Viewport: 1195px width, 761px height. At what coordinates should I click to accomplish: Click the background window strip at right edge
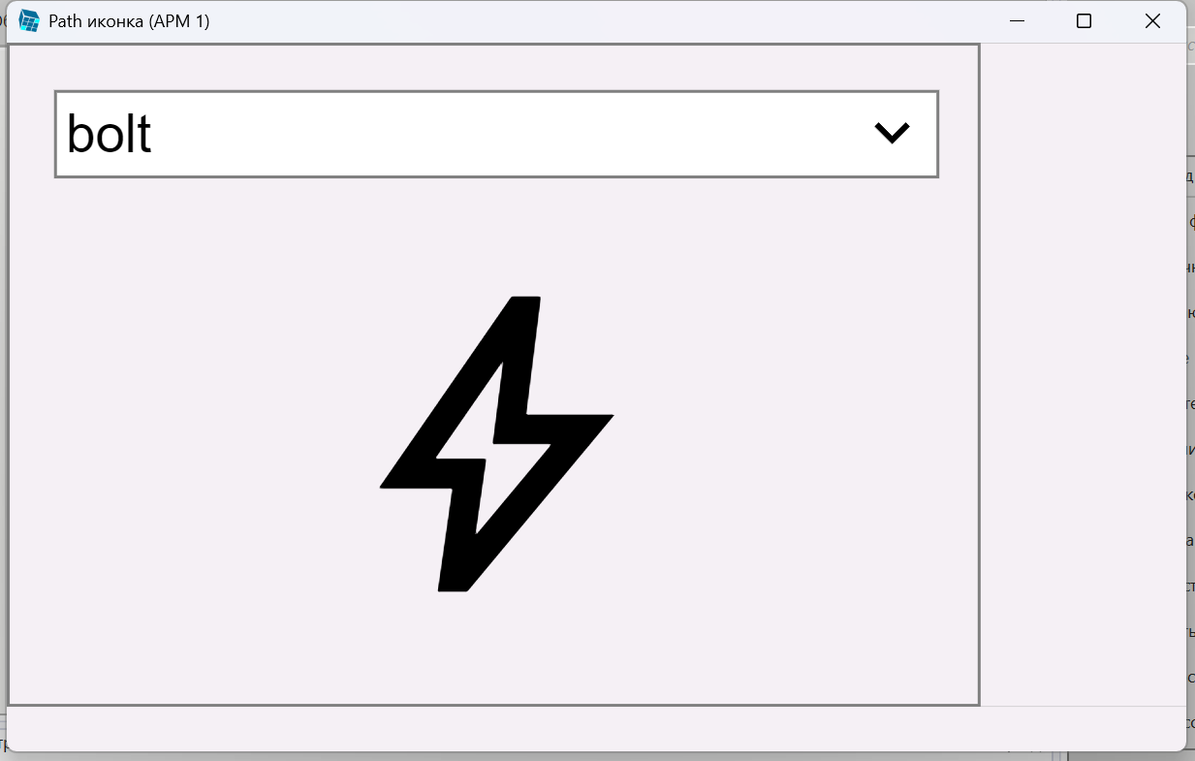[x=1190, y=436]
